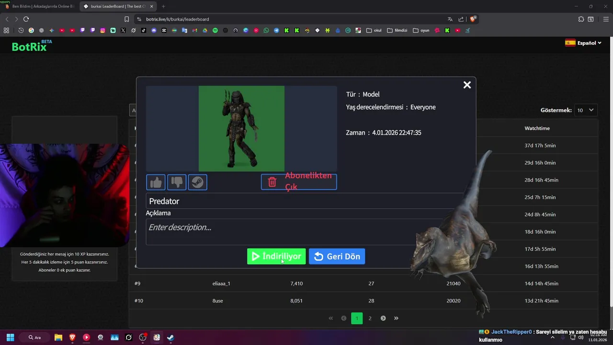Close the Predator model dialog
This screenshot has width=613, height=345.
(x=467, y=85)
